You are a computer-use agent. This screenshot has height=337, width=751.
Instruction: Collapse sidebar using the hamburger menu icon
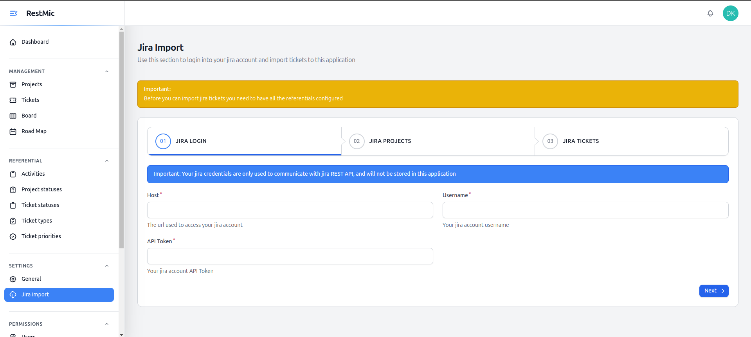tap(14, 13)
